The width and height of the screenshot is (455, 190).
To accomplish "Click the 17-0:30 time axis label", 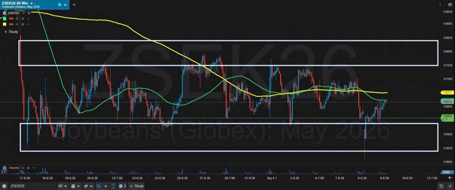I will 25,178.
